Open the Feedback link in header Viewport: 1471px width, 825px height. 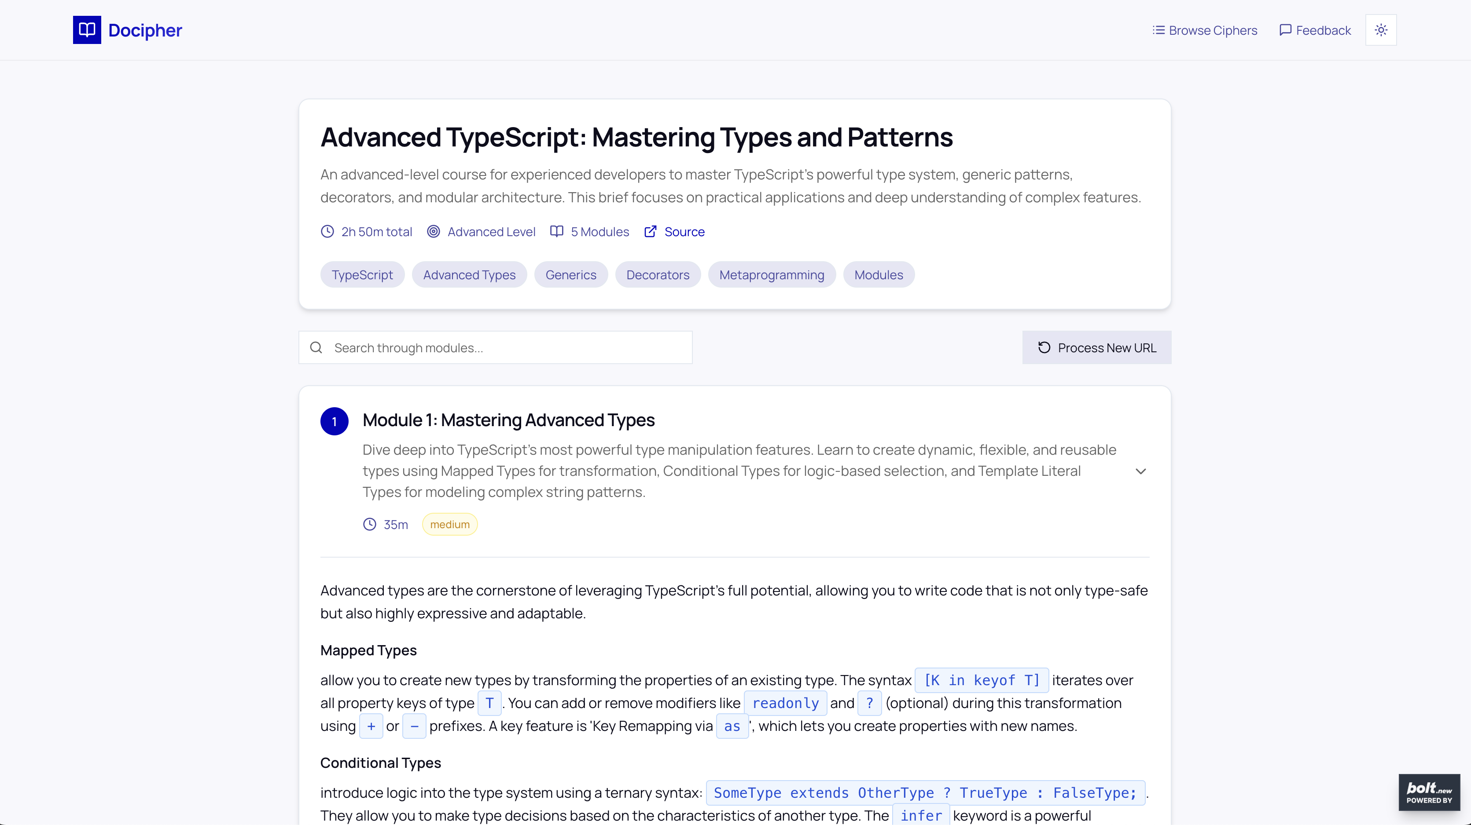(x=1315, y=30)
